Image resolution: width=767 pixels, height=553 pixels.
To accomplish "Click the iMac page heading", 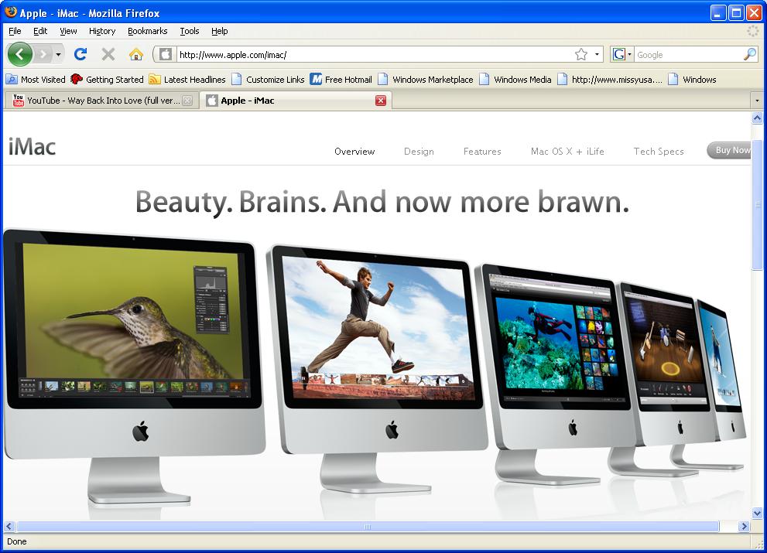I will 33,147.
